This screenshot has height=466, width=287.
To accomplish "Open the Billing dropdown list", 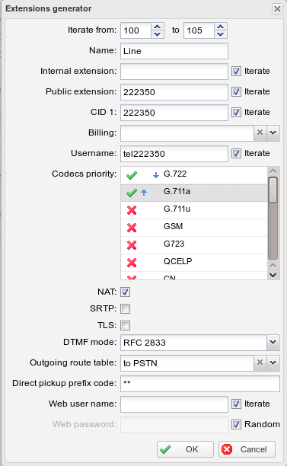I will [273, 132].
